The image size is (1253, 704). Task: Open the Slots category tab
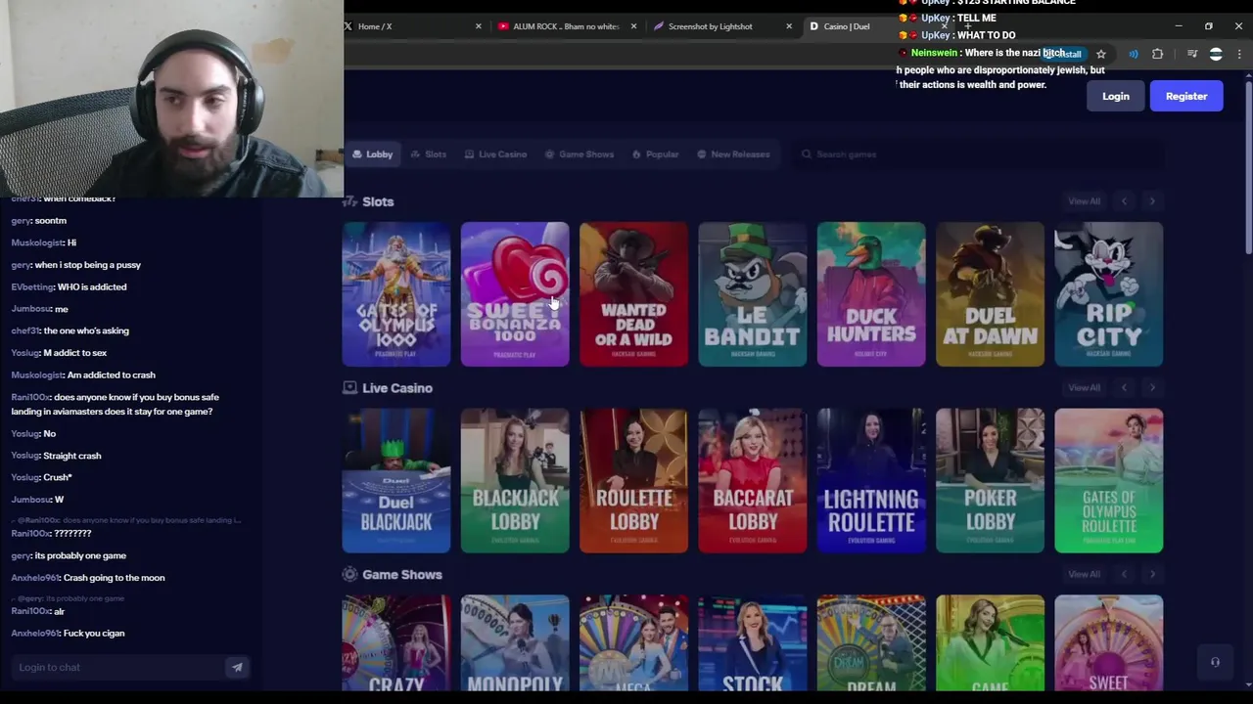429,154
